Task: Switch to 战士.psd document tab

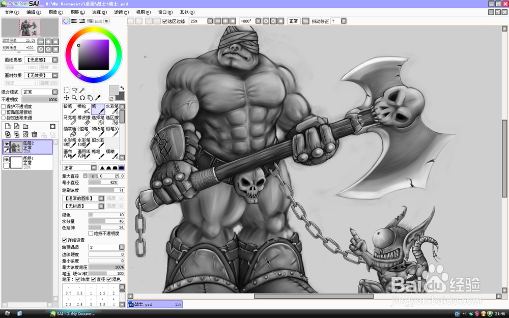Action: (x=155, y=304)
